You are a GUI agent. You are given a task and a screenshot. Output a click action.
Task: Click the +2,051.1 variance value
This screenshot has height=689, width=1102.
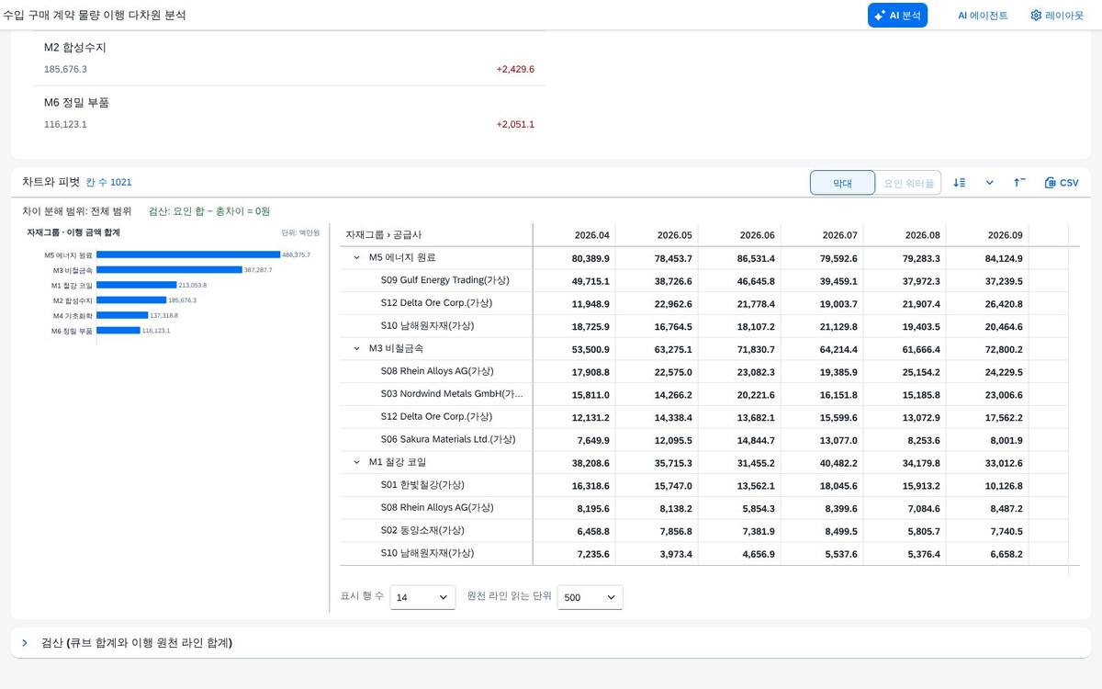click(515, 124)
